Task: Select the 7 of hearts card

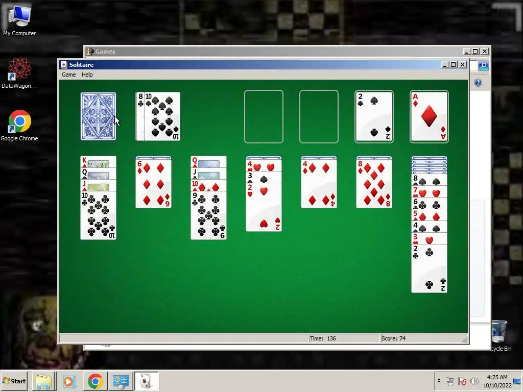Action: click(x=429, y=191)
